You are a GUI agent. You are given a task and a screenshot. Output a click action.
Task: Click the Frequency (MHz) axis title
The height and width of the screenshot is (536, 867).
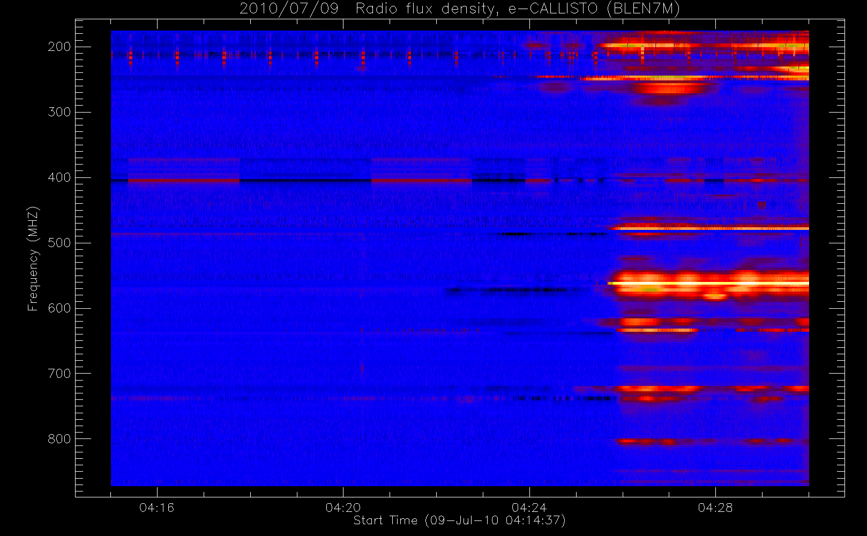[33, 258]
